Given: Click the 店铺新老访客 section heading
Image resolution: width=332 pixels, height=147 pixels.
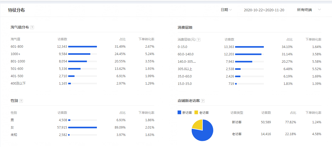Looking at the screenshot, I should [x=189, y=101].
